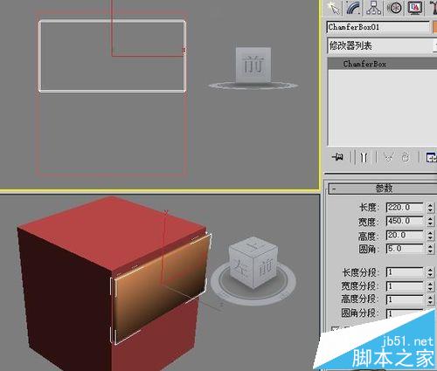Screen dimensions: 437x371
Task: Click the 前 face of front viewport ViewCube
Action: coord(253,65)
